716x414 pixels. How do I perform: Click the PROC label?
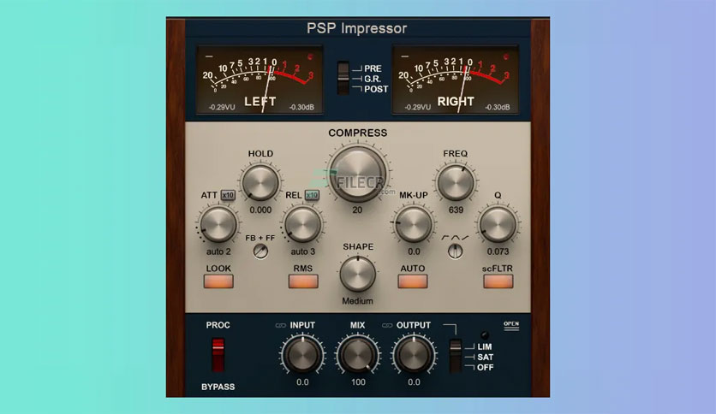point(218,326)
